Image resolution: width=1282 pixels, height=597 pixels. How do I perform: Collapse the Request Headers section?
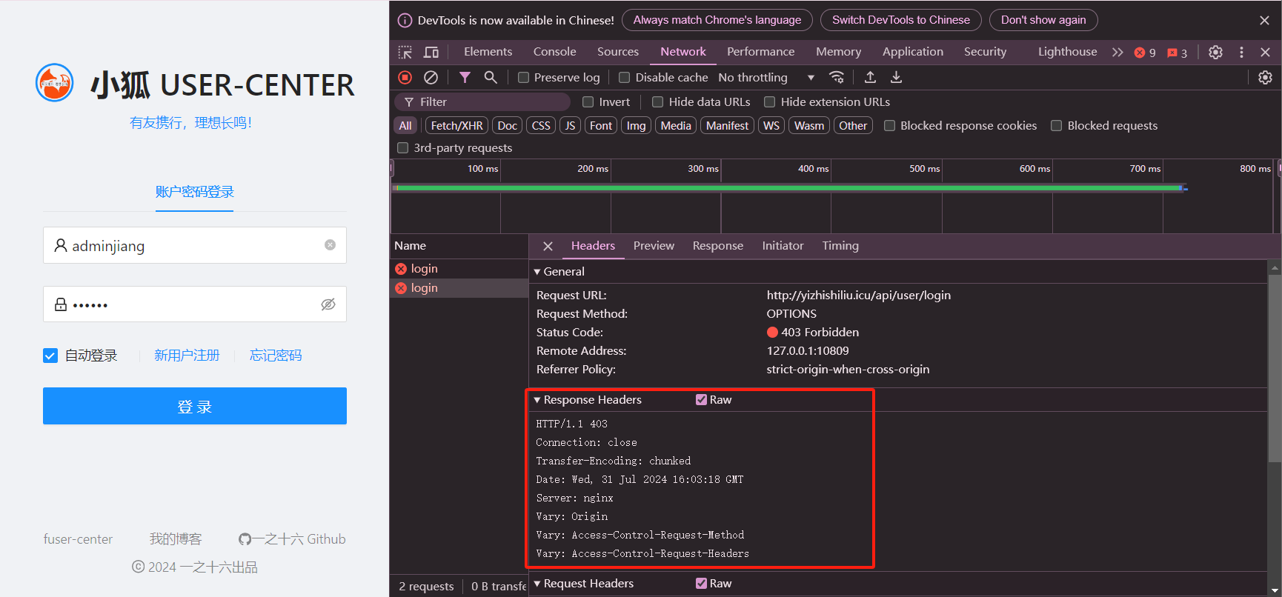click(x=537, y=584)
